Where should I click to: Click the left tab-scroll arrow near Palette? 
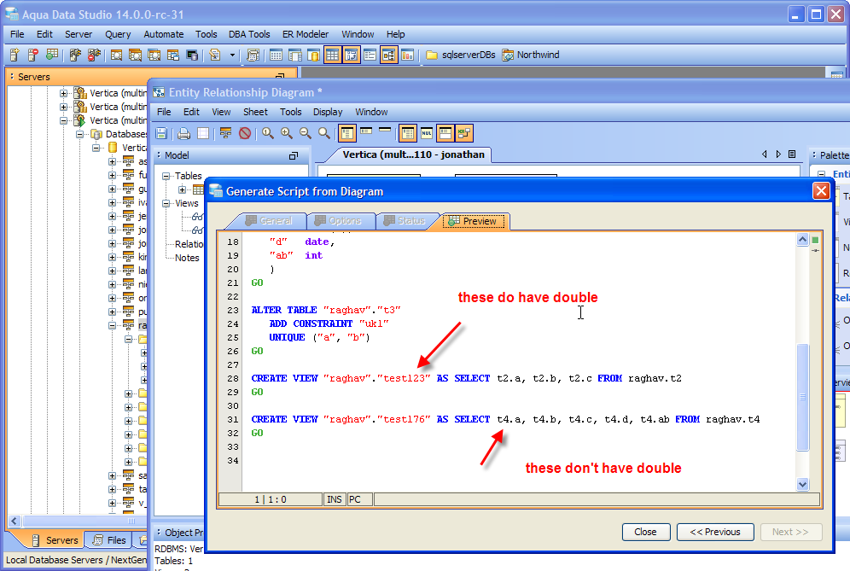[x=765, y=154]
